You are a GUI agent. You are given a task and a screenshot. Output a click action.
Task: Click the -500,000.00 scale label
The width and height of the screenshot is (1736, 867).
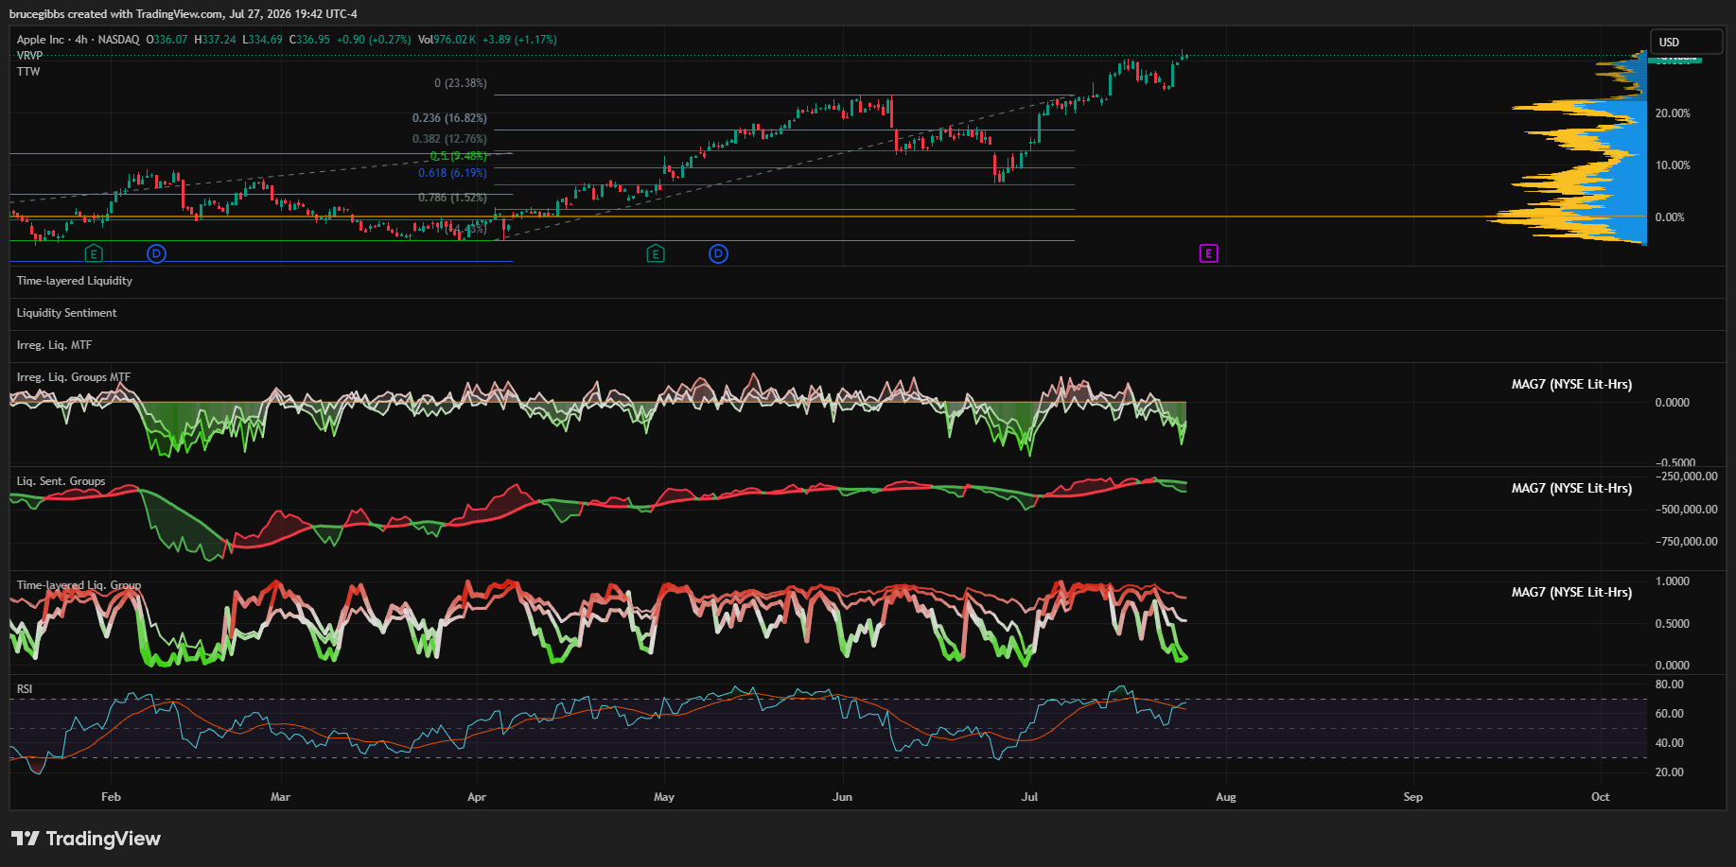(1687, 510)
